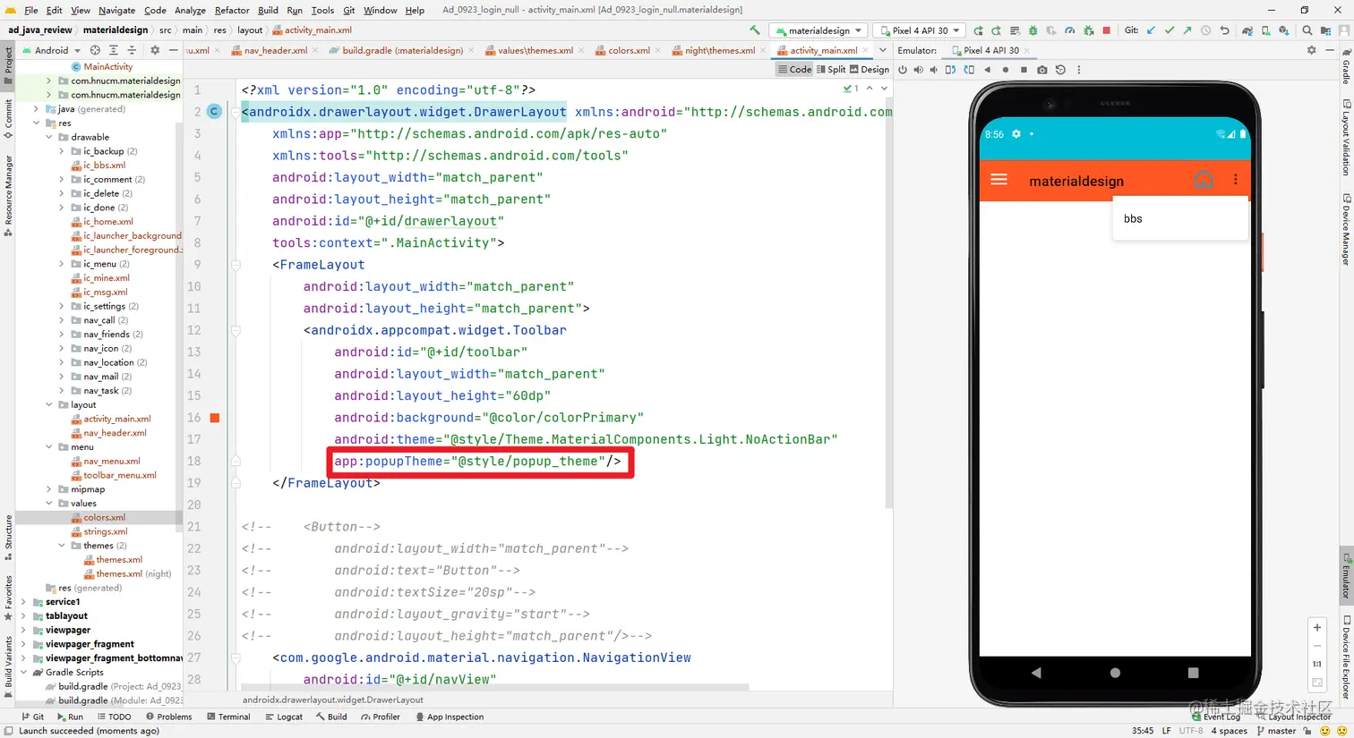Click Expand All icon in Project panel
Image resolution: width=1354 pixels, height=738 pixels.
tap(113, 50)
